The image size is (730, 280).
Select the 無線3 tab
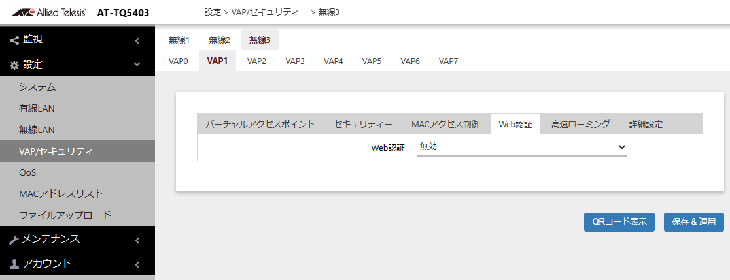tap(260, 40)
